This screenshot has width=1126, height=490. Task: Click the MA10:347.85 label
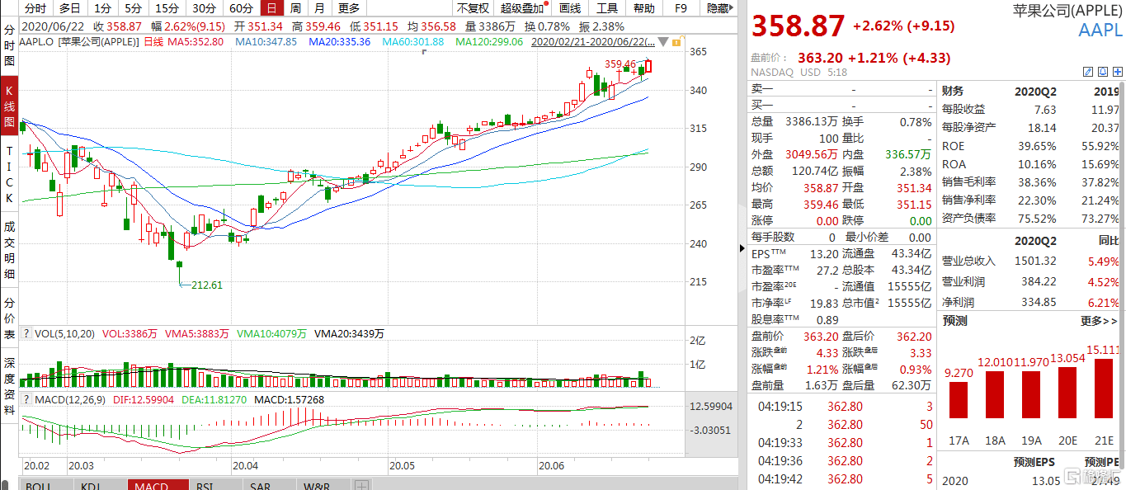pos(266,41)
